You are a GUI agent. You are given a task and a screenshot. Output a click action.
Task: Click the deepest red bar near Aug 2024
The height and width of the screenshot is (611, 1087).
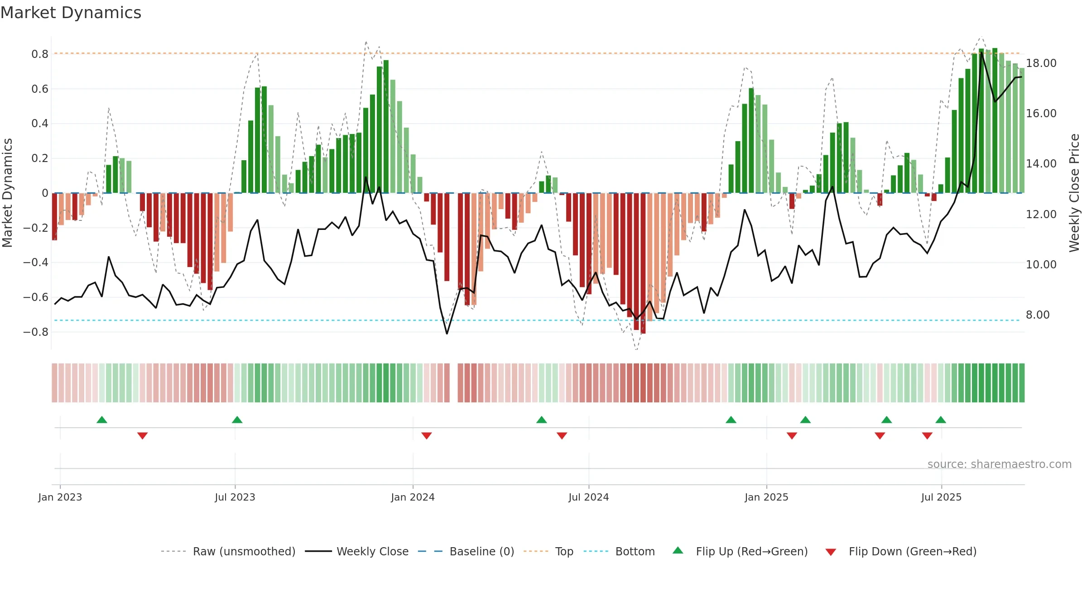tap(643, 263)
